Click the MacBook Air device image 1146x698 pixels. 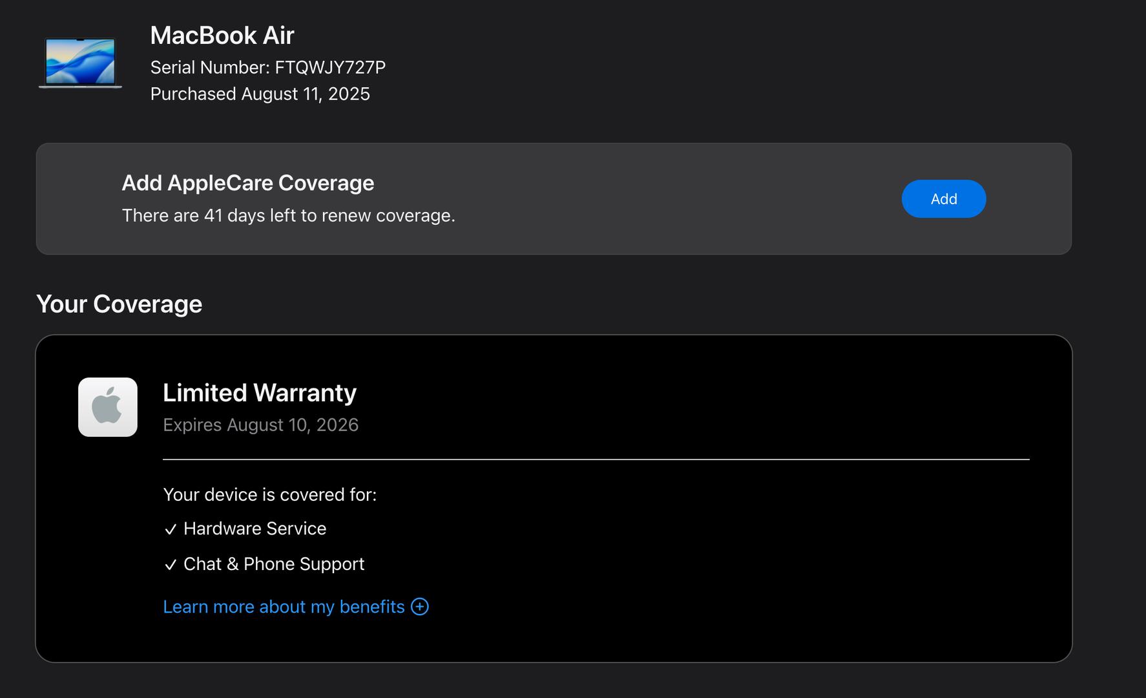click(80, 63)
